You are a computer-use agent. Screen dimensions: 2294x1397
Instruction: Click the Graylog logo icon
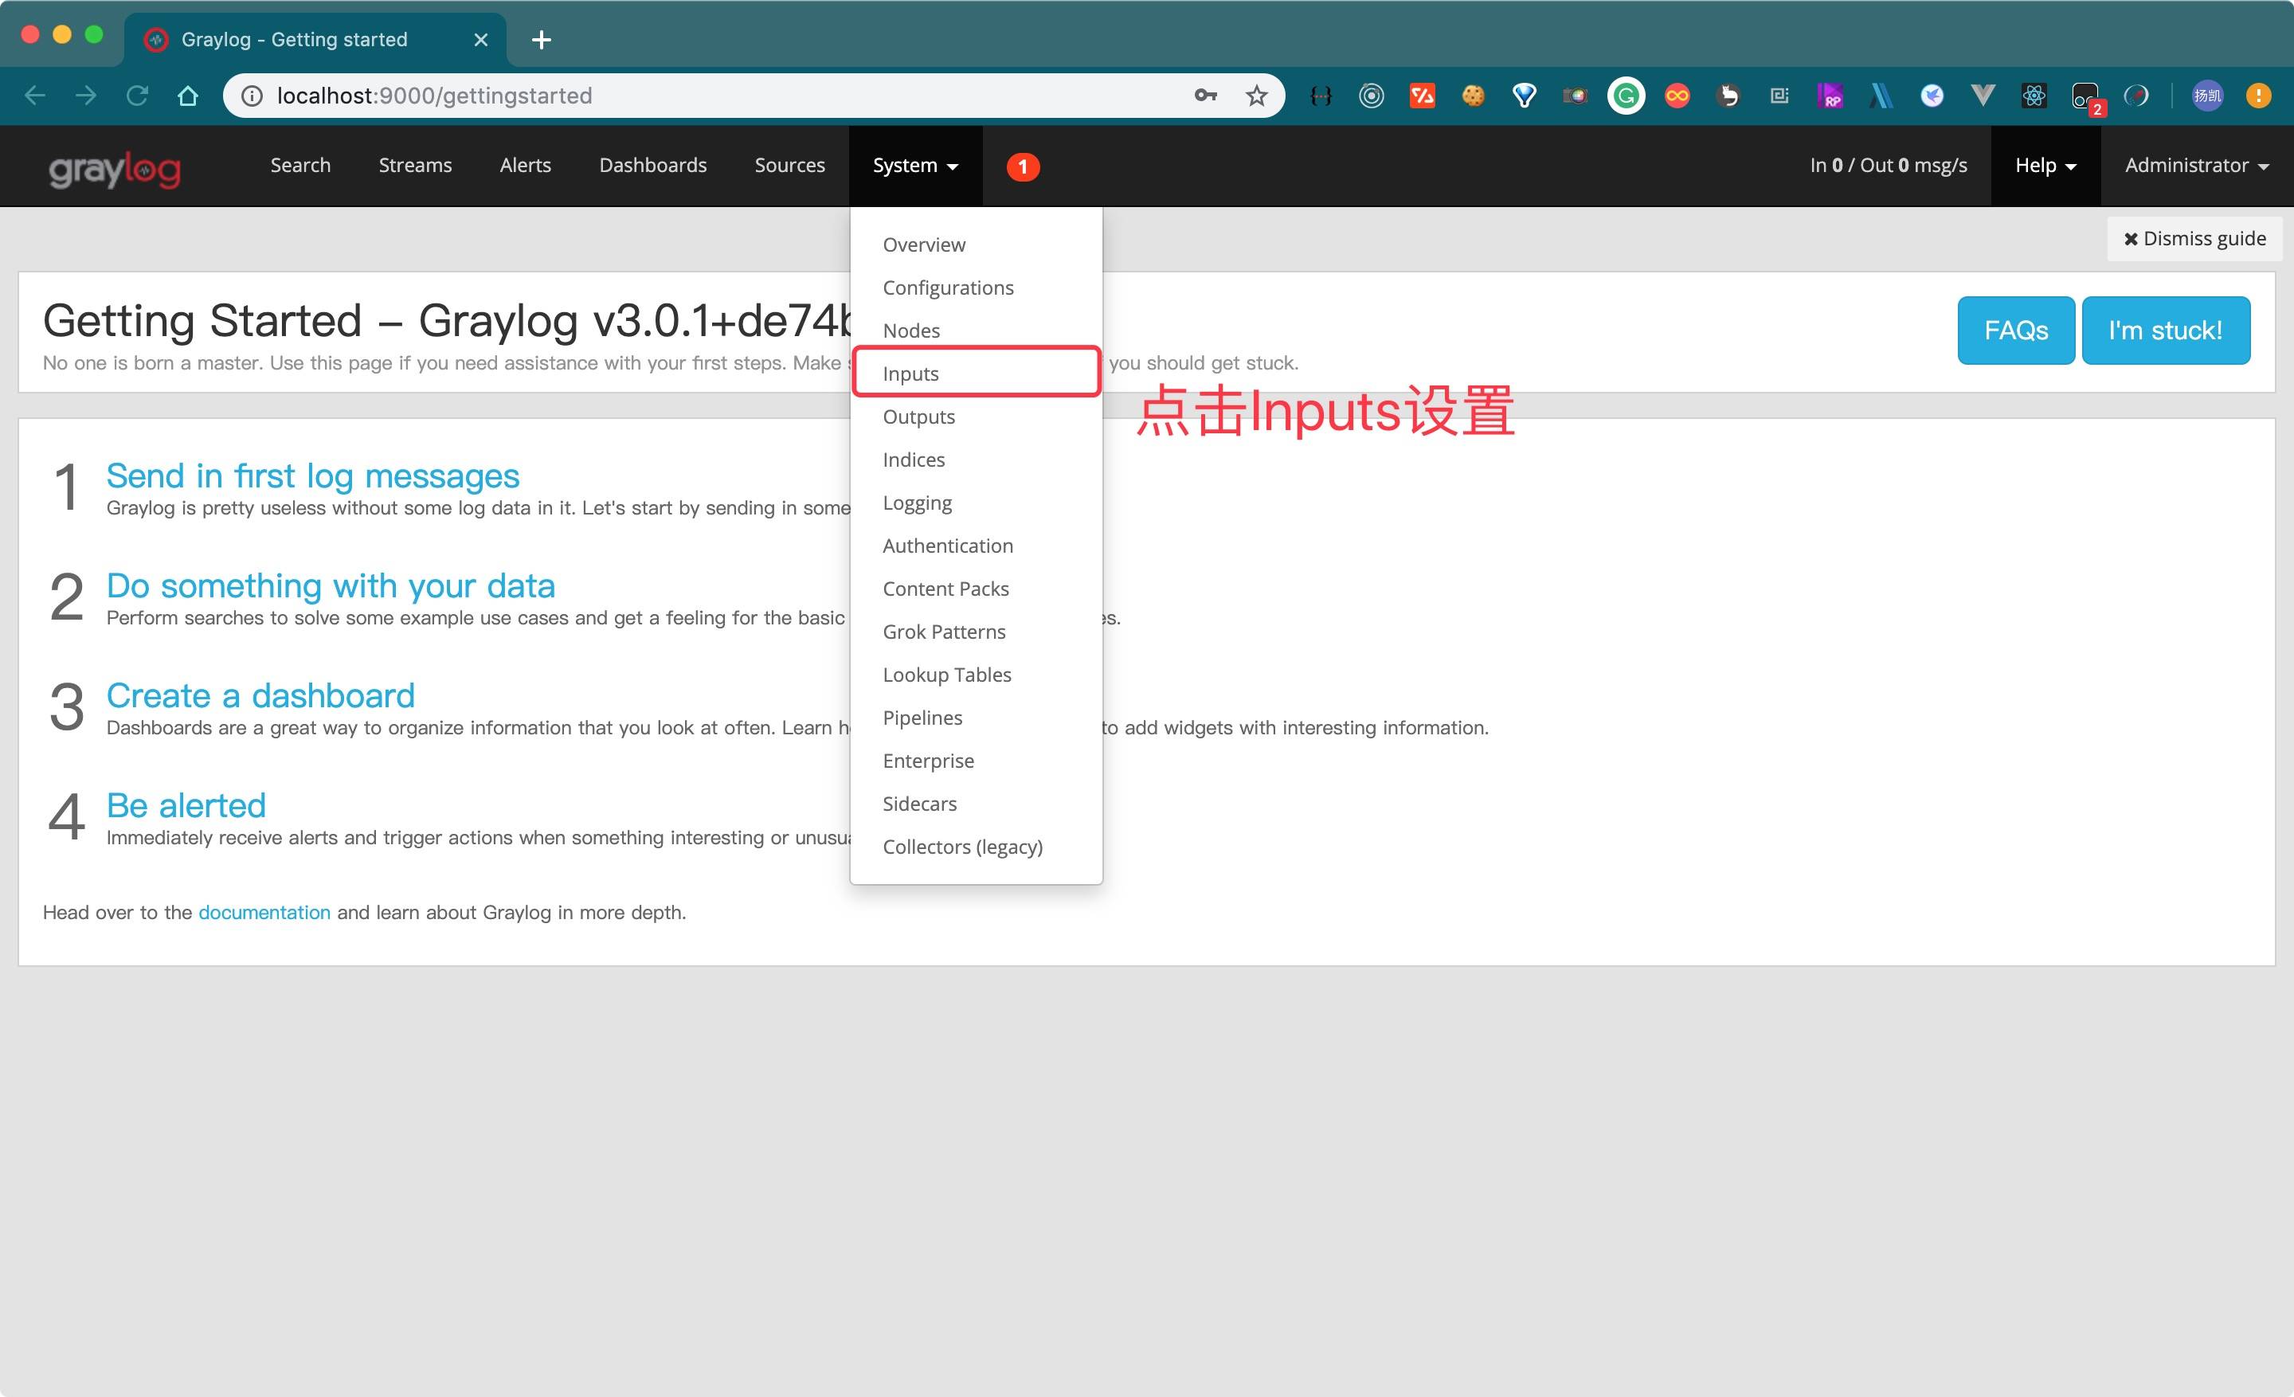point(115,166)
